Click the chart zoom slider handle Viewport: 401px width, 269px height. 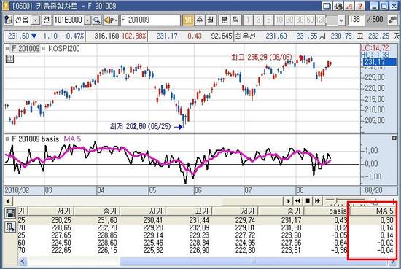(x=373, y=201)
